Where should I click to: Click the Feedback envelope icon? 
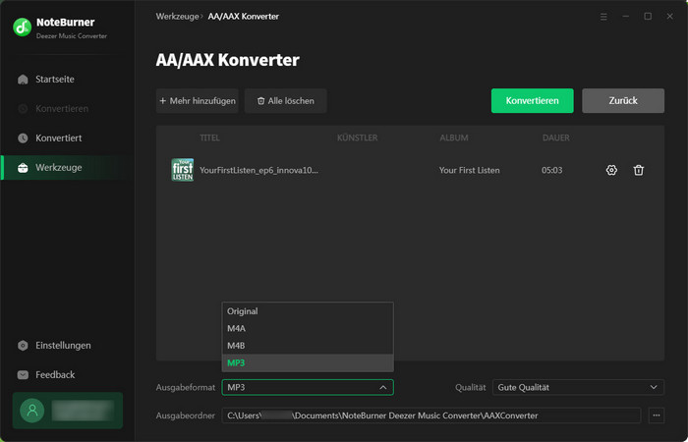pos(23,375)
